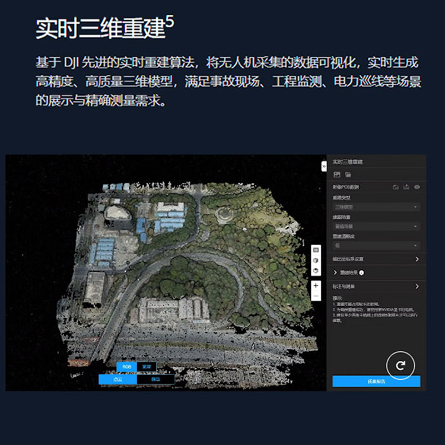The width and height of the screenshot is (445, 445).
Task: Click the image icon below panel title
Action: (336, 174)
